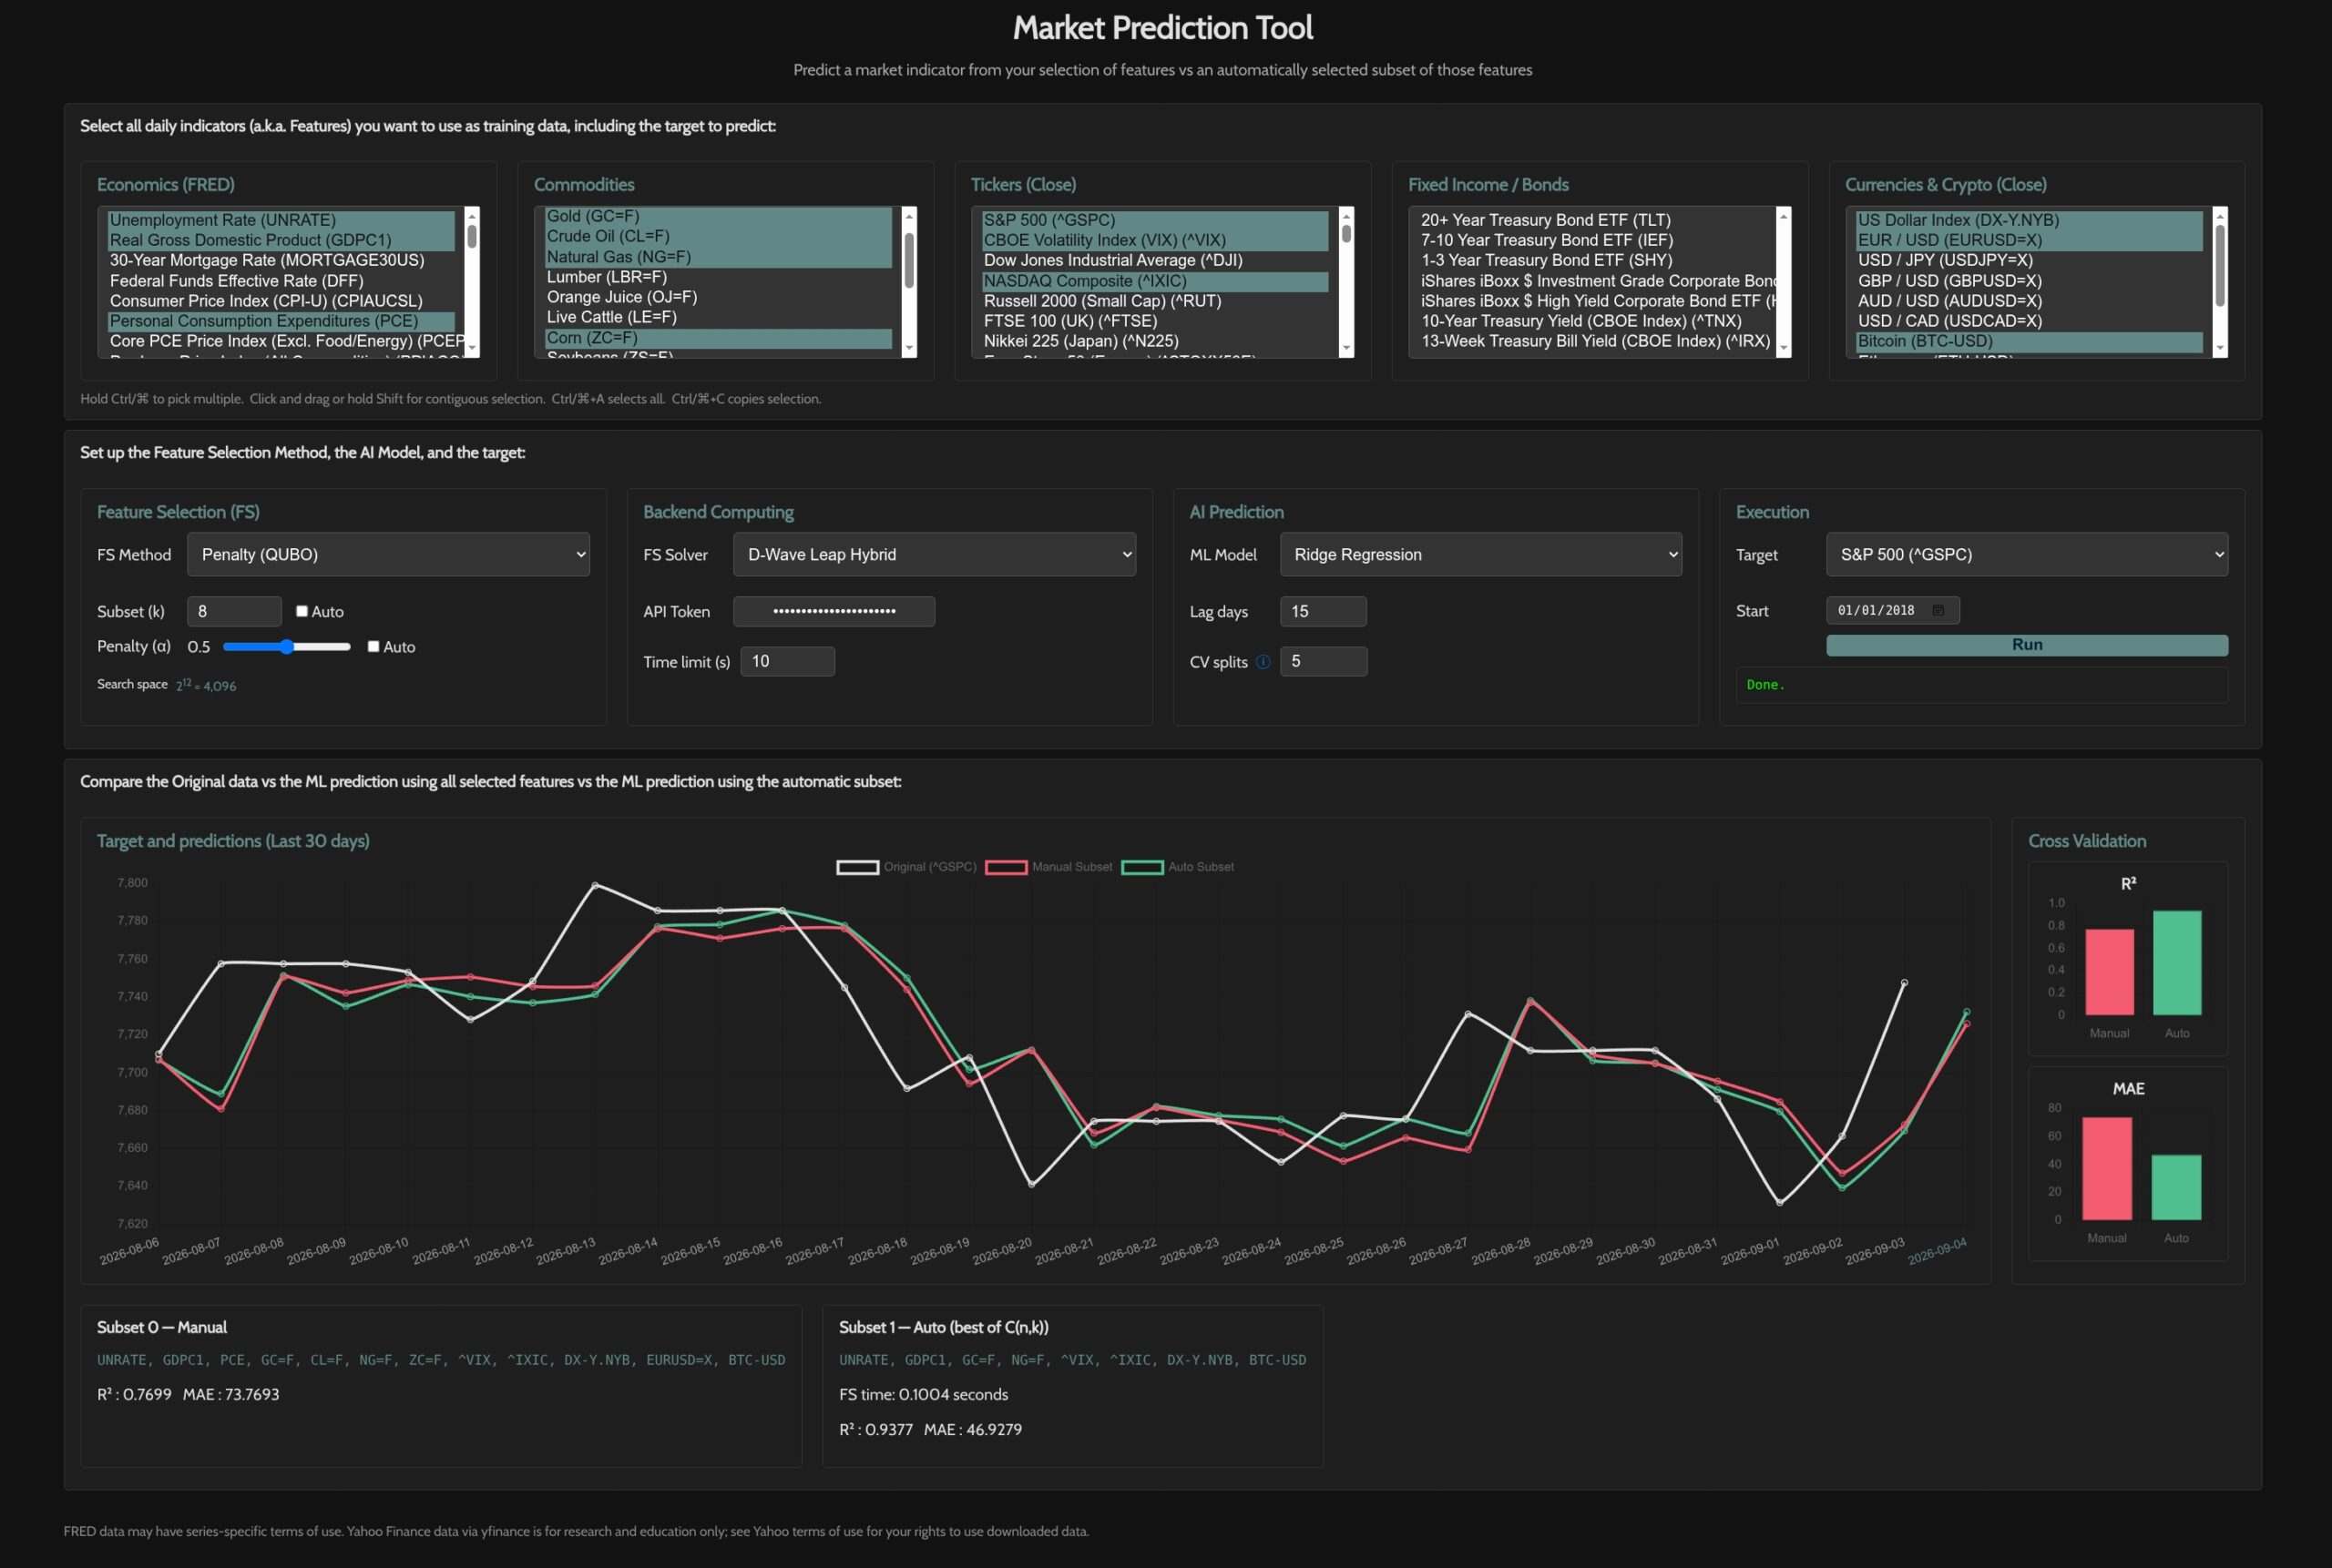This screenshot has width=2332, height=1568.
Task: Select Orange Juice (OJ=F) option
Action: pos(719,297)
